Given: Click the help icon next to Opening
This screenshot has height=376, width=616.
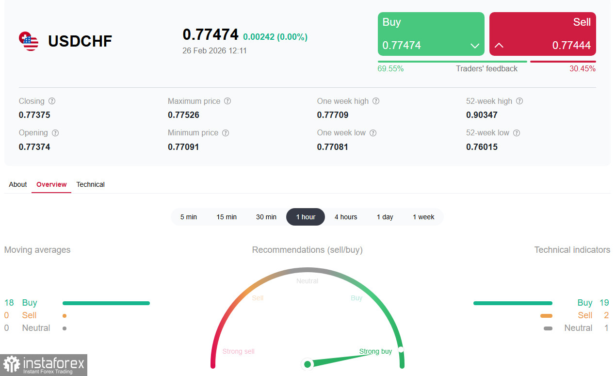Looking at the screenshot, I should click(x=55, y=133).
